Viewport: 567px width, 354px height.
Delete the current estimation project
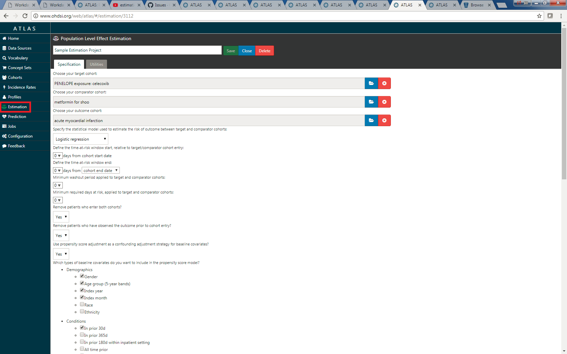click(x=264, y=50)
